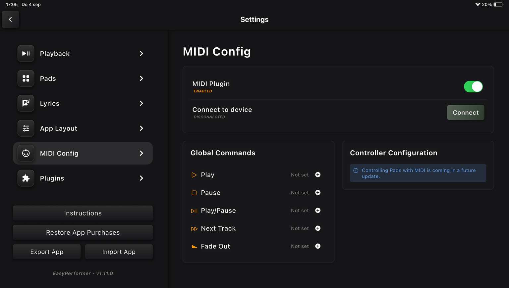Select the MIDI Config menu item
The height and width of the screenshot is (288, 509).
83,153
